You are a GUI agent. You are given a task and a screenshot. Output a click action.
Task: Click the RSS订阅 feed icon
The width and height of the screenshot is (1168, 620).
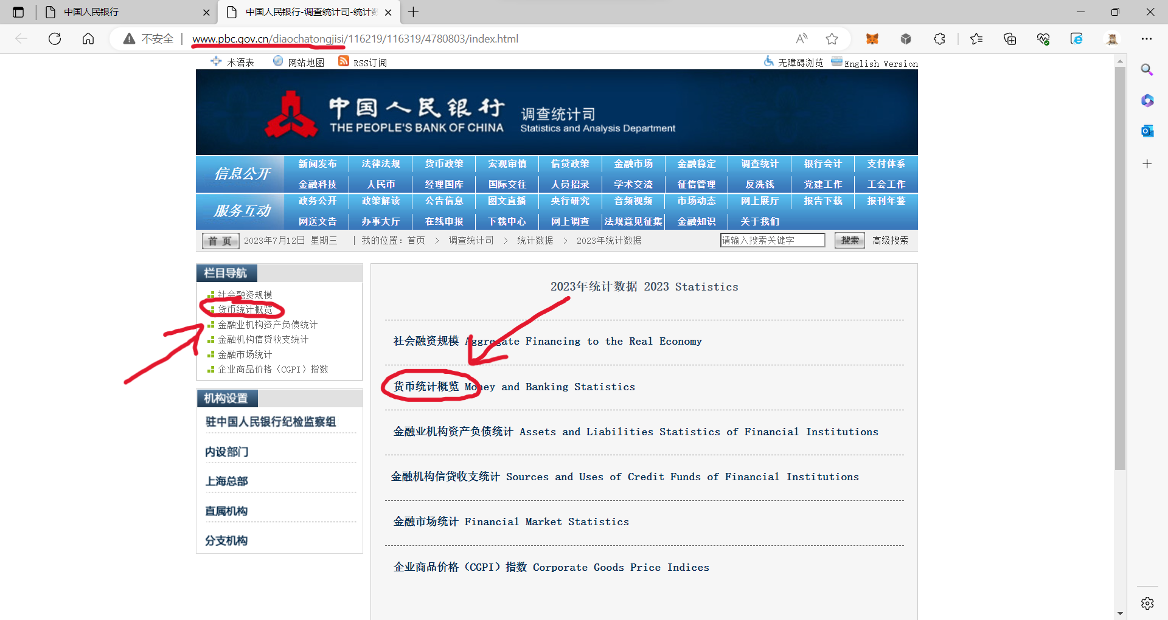click(x=344, y=61)
